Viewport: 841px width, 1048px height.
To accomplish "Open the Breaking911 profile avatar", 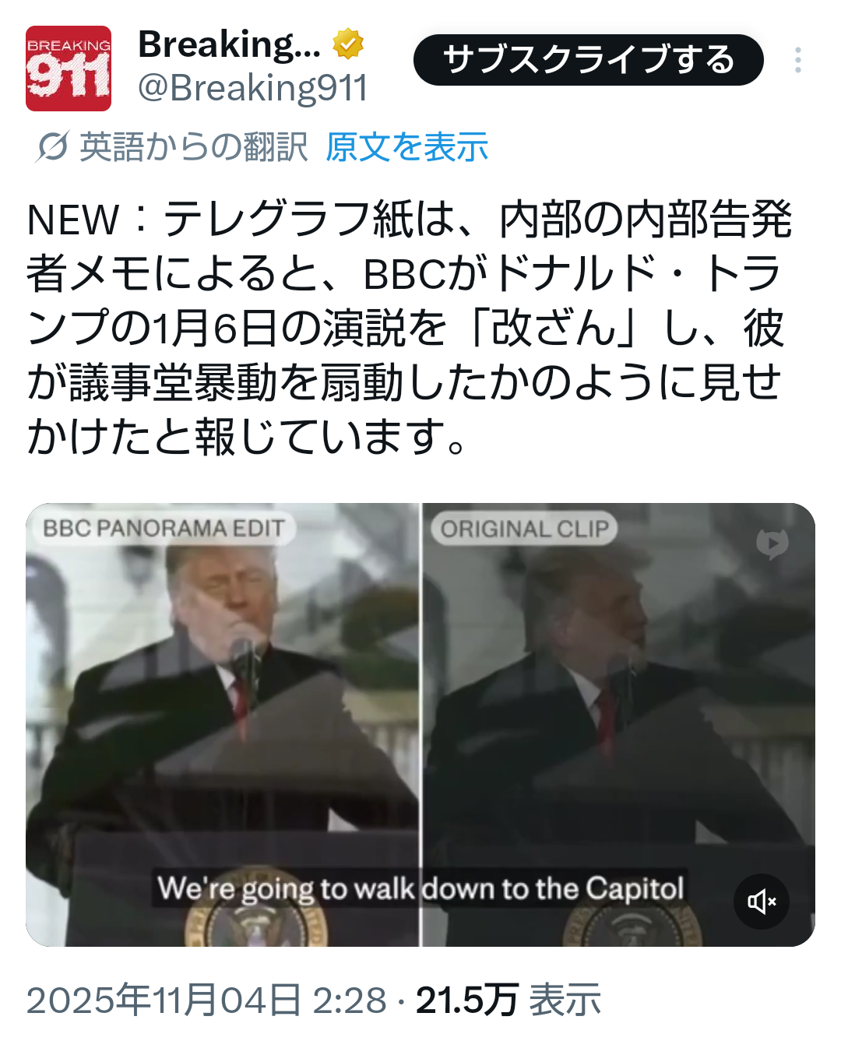I will coord(69,69).
